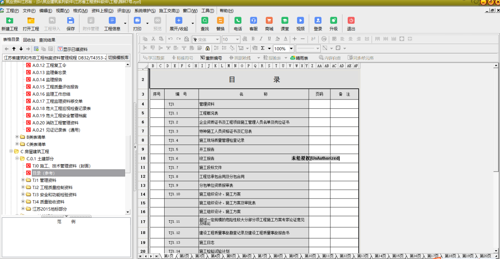500x259 pixels.
Task: Toggle the 显示已填资料 filter
Action: 72,49
